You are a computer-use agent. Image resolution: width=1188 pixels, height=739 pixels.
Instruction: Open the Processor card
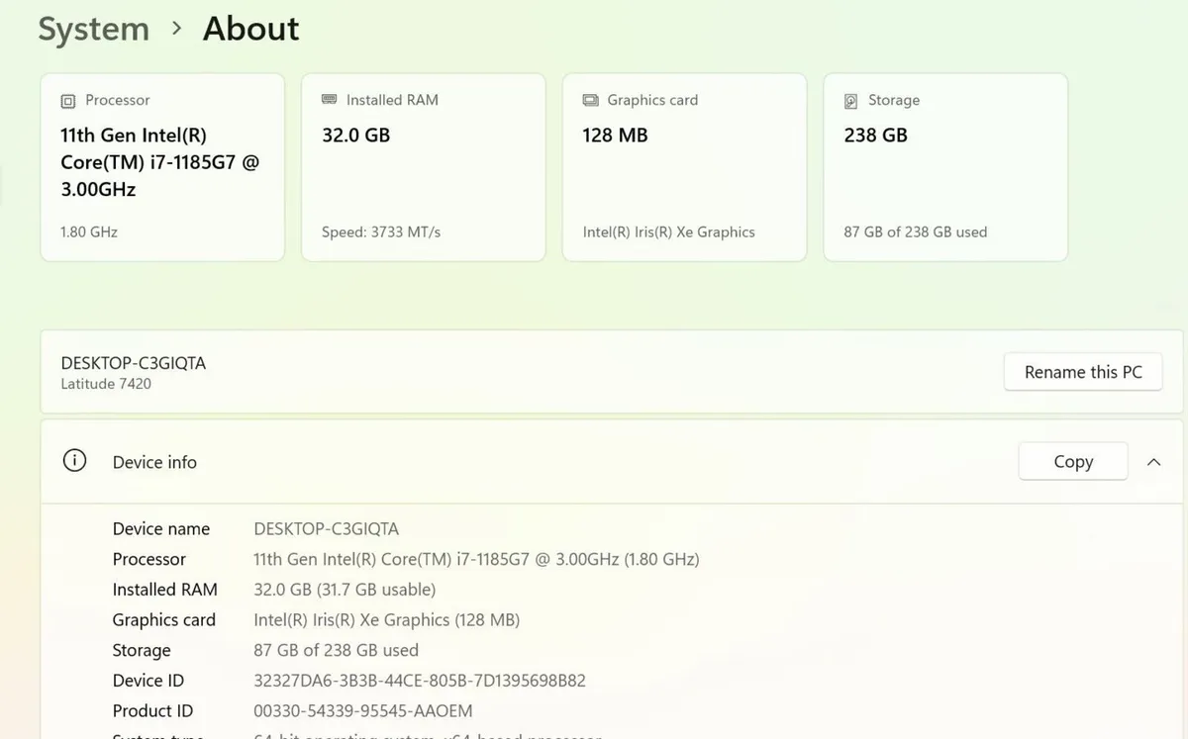(x=162, y=167)
